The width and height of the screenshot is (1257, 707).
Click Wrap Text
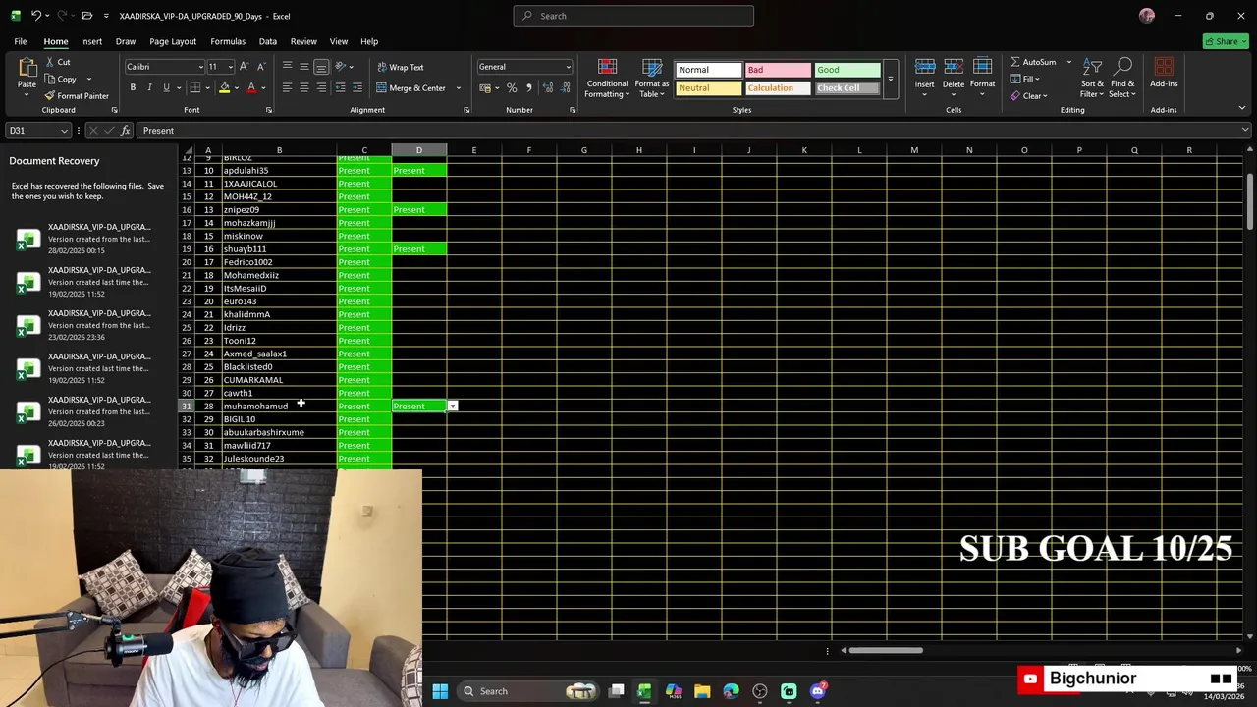401,67
